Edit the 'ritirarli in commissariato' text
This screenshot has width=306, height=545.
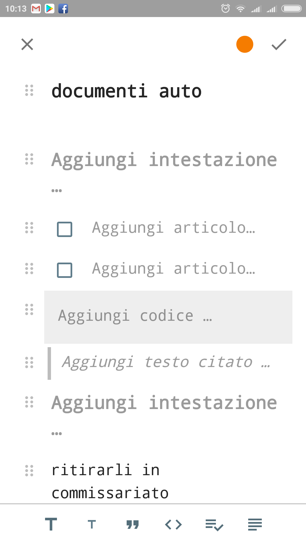click(x=110, y=481)
